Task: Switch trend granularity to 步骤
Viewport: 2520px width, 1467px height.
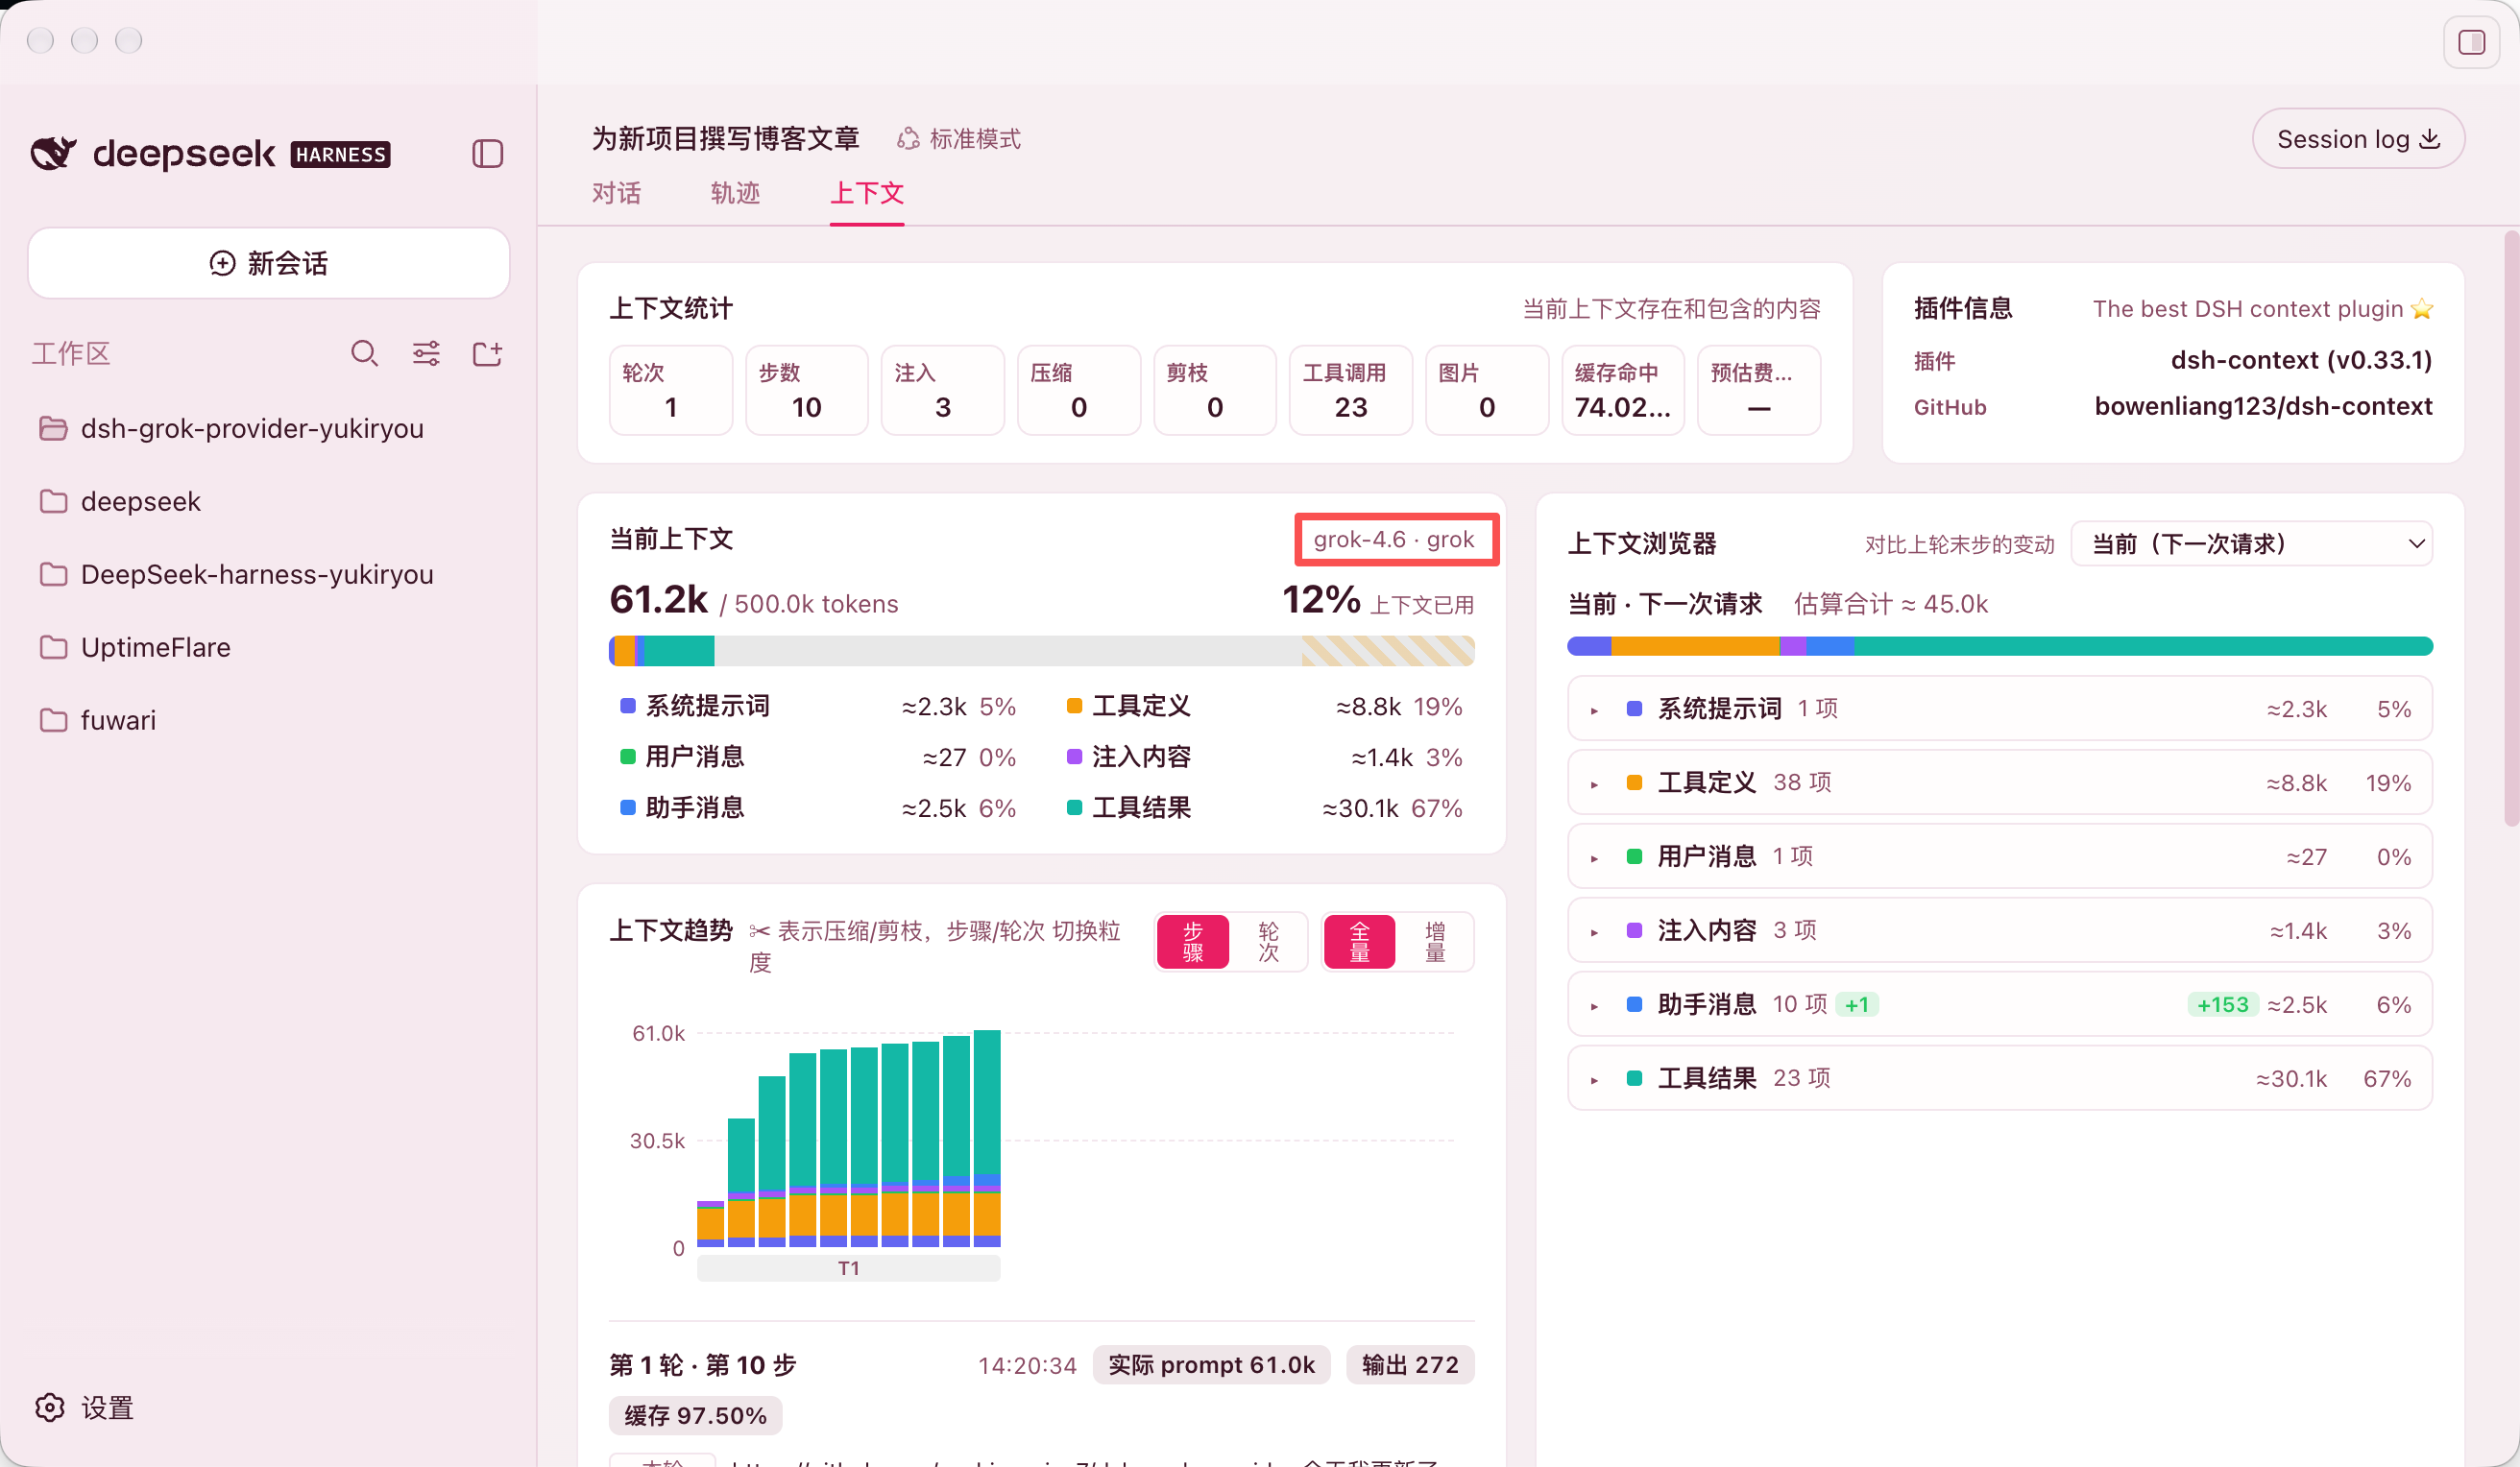Action: tap(1193, 941)
